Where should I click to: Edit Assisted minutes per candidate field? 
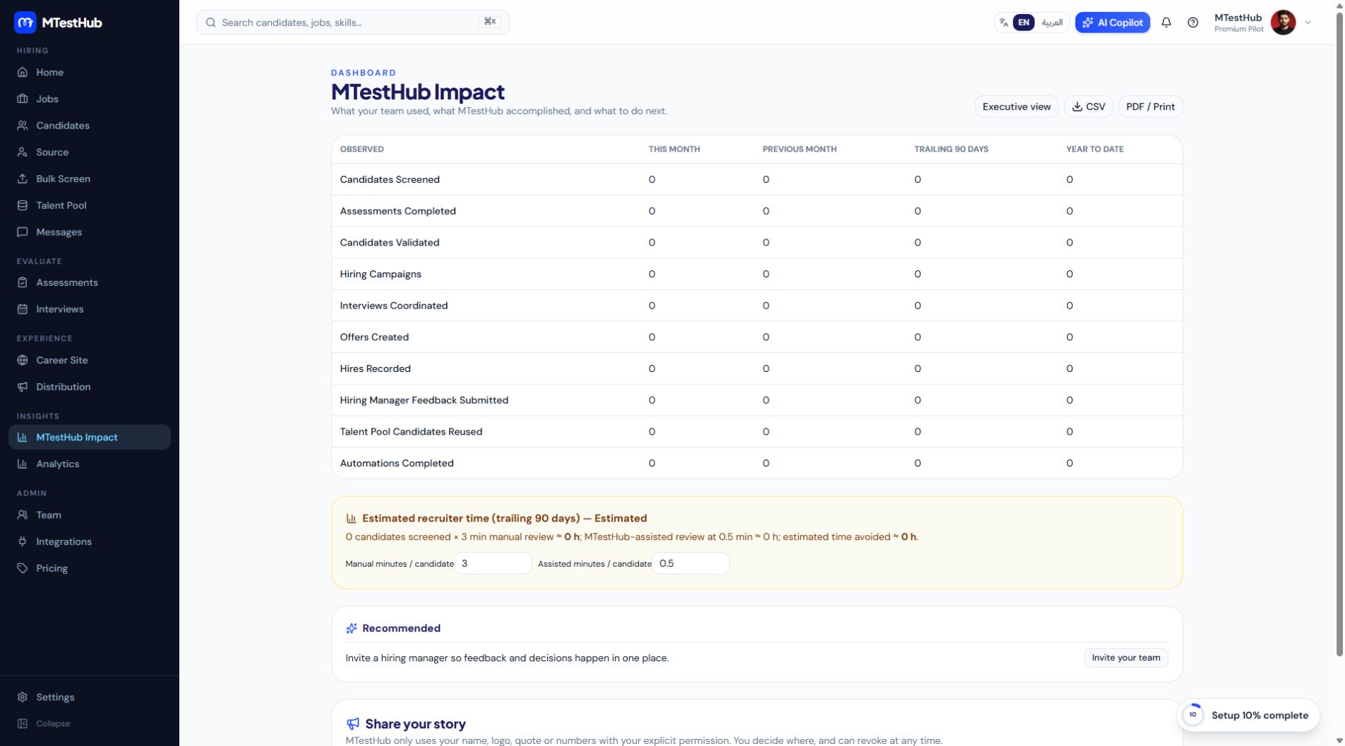click(x=691, y=563)
